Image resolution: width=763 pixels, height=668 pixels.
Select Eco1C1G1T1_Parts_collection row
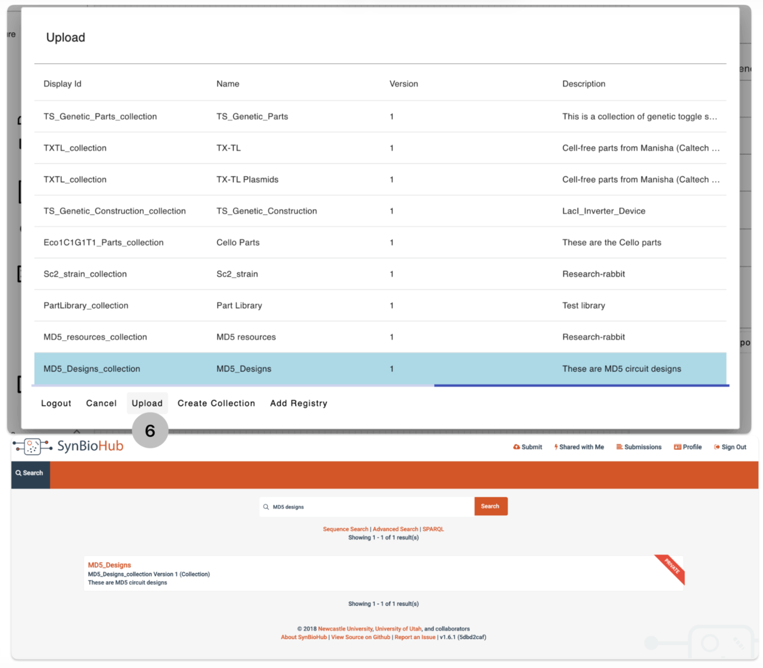click(380, 242)
